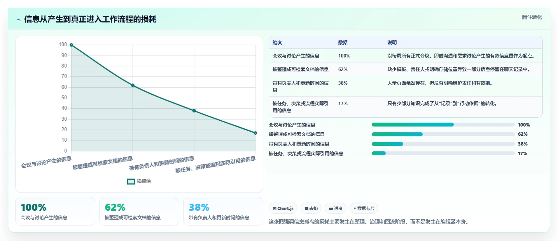Viewport: 558px width, 241px height.
Task: Click the lightning icon beside the panel title
Action: [x=19, y=19]
